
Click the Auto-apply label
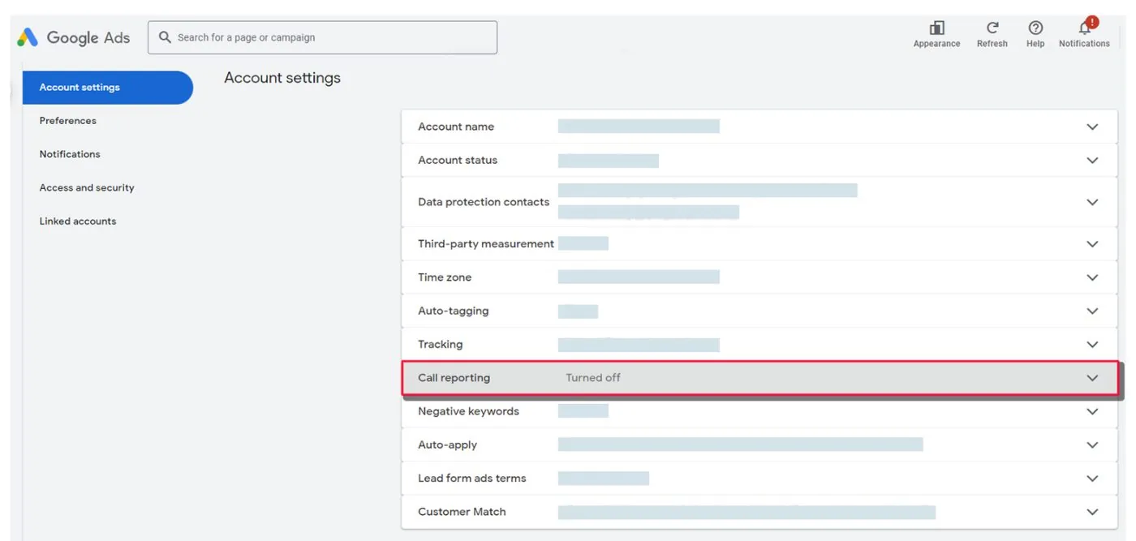pyautogui.click(x=448, y=445)
